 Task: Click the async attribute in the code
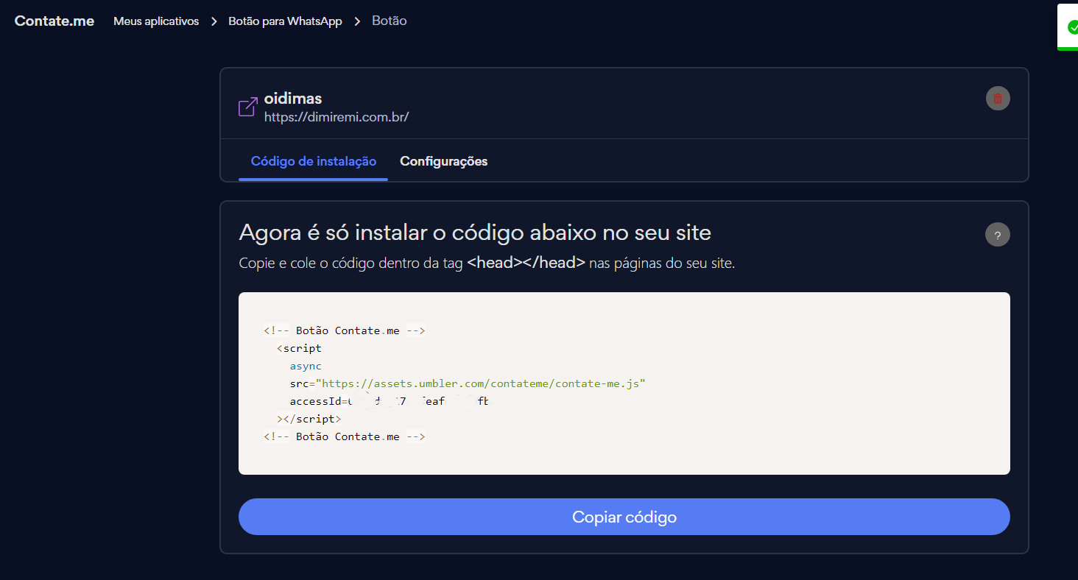(306, 366)
